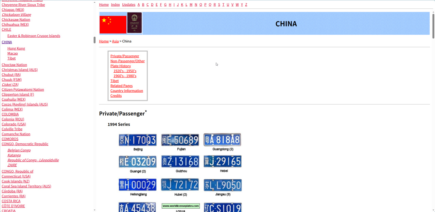The width and height of the screenshot is (435, 212).
Task: Open the Guangdong 粤A·818A8 plate image
Action: [222, 140]
